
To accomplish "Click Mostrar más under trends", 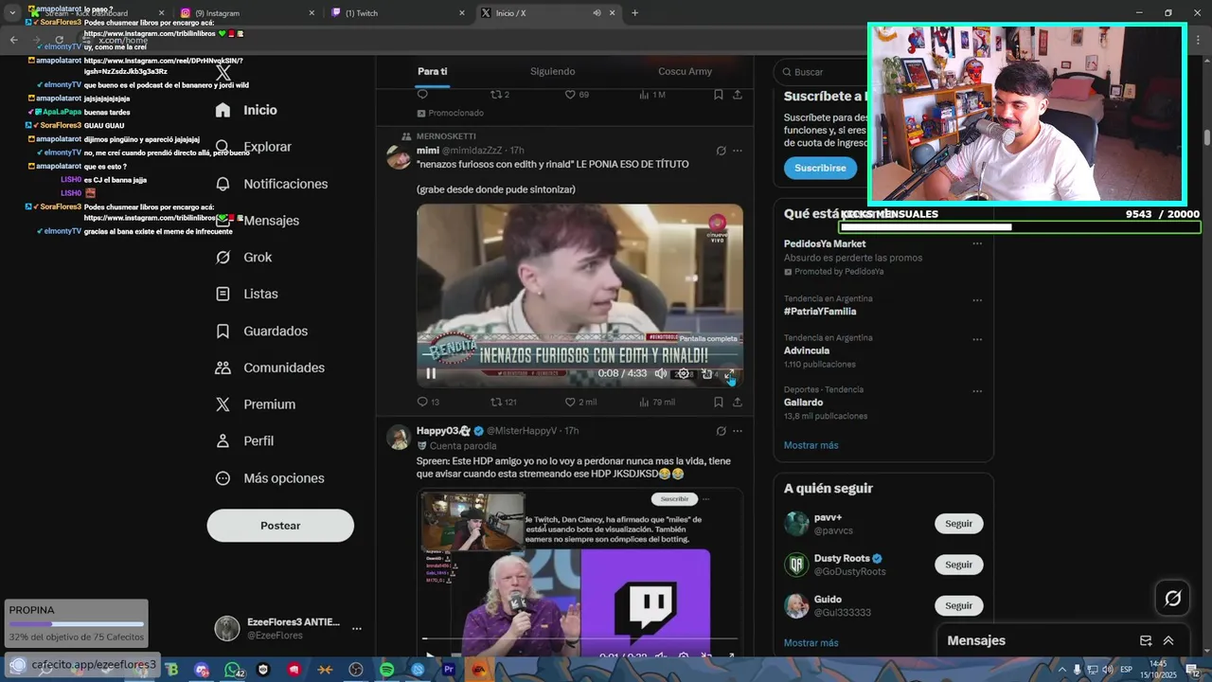I will 811,445.
